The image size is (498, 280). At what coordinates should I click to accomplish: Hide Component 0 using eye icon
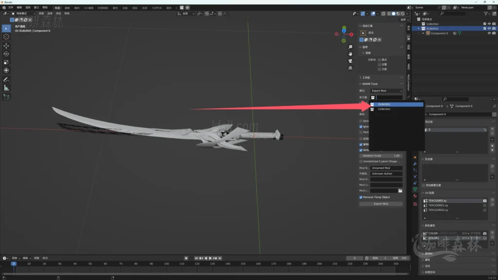(x=489, y=34)
